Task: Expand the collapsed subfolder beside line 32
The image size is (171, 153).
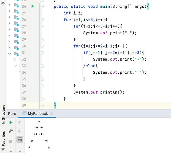Action: pyautogui.click(x=15, y=60)
